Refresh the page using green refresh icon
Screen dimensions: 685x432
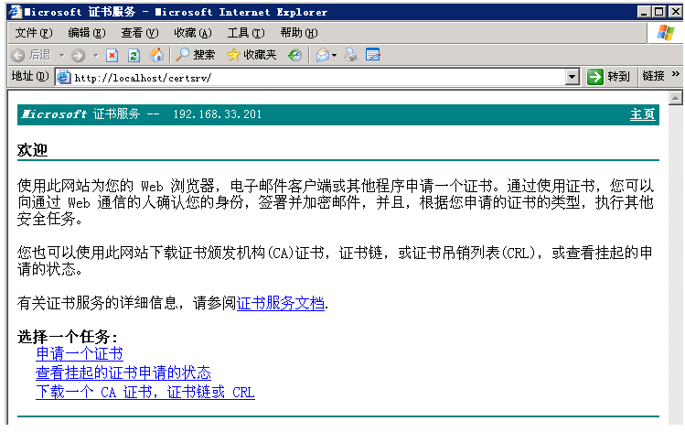pos(134,55)
